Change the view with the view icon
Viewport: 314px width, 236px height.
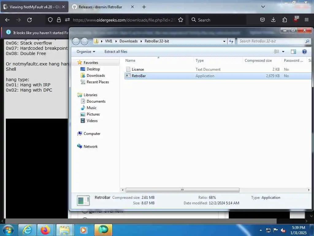[277, 52]
